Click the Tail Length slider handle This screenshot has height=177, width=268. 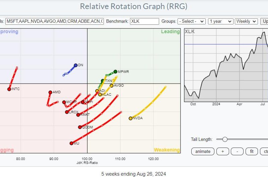225,139
